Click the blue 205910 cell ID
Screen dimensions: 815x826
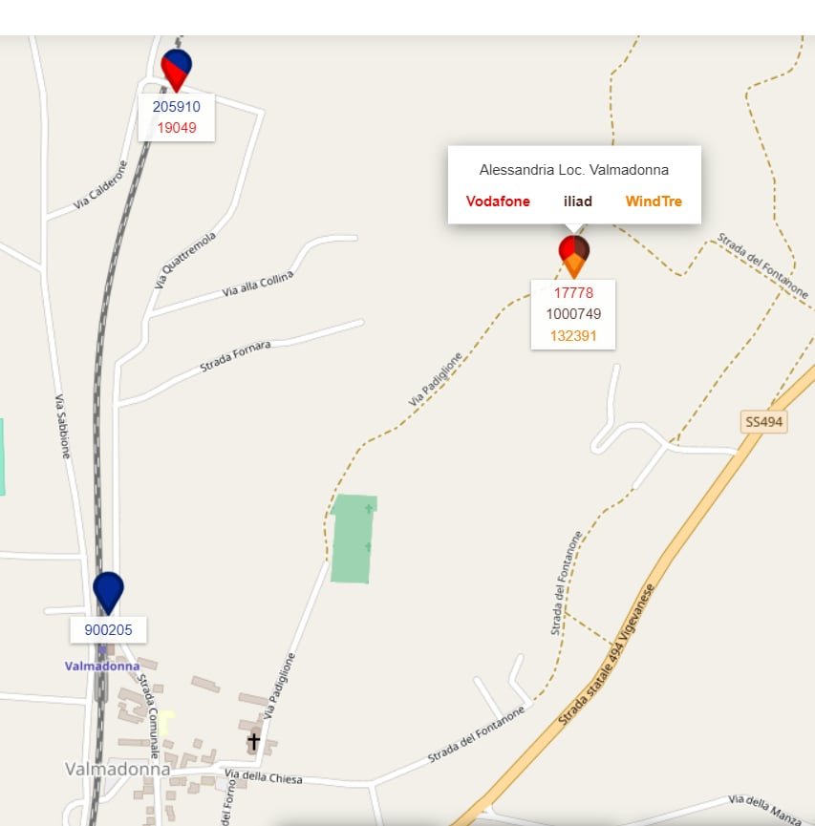coord(177,107)
